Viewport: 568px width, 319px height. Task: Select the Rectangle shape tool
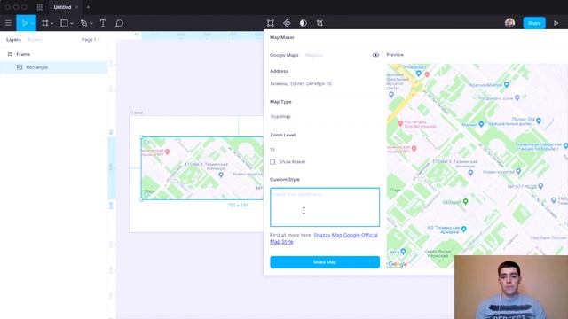pyautogui.click(x=64, y=23)
